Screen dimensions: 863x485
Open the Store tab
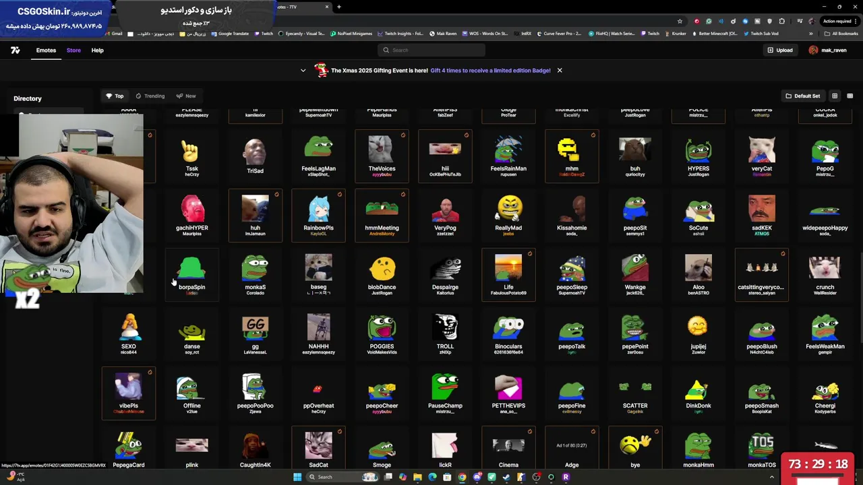[x=73, y=50]
